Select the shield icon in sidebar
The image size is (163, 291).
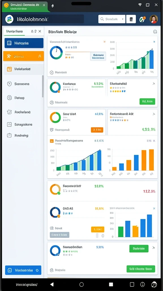(9, 84)
